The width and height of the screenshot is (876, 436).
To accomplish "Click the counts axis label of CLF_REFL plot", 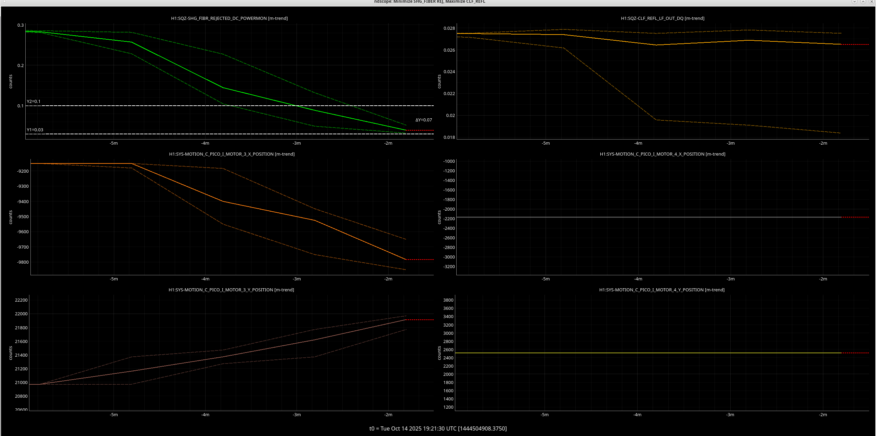I will 439,82.
